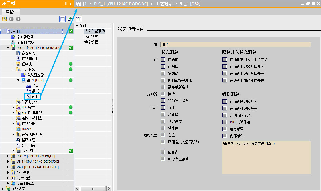The height and width of the screenshot is (191, 321).
Task: Toggle the PTO 已被使用 checkbox
Action: pyautogui.click(x=224, y=122)
